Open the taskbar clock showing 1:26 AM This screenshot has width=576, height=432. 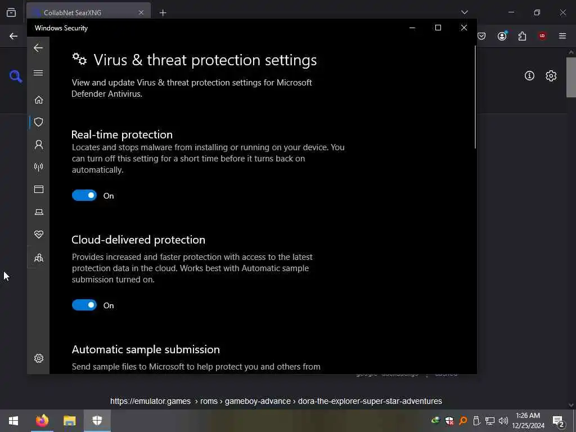(x=528, y=421)
